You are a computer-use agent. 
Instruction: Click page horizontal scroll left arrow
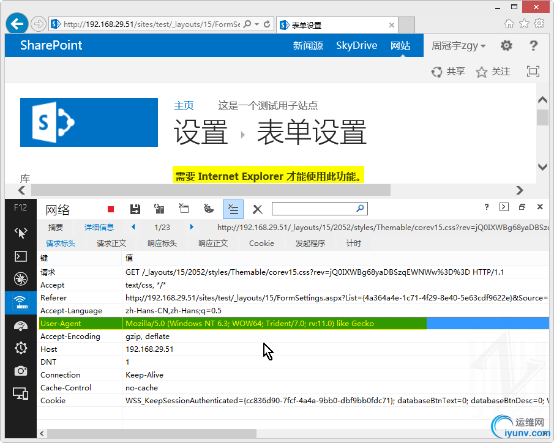pos(21,190)
